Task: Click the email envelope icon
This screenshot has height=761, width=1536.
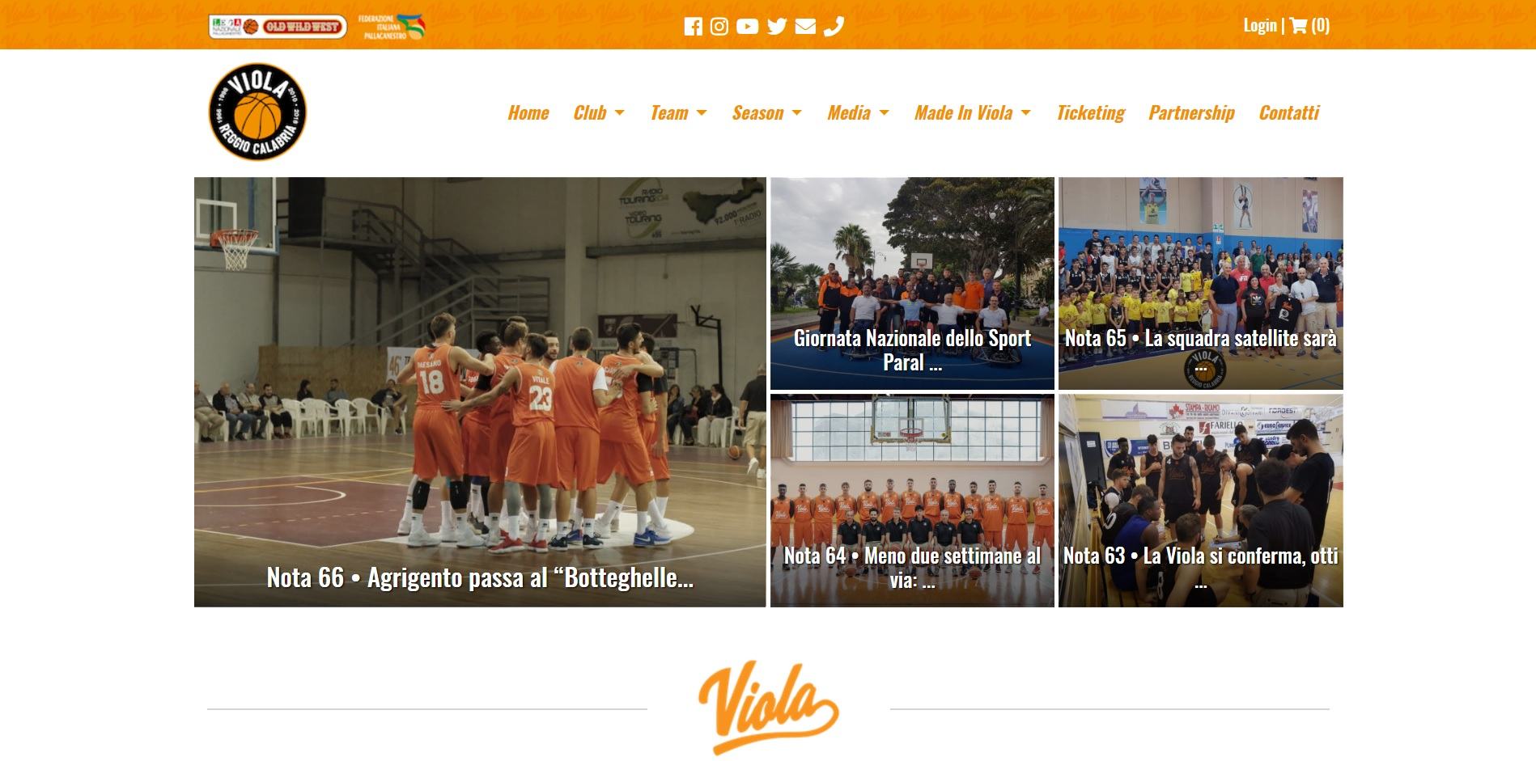Action: click(805, 27)
